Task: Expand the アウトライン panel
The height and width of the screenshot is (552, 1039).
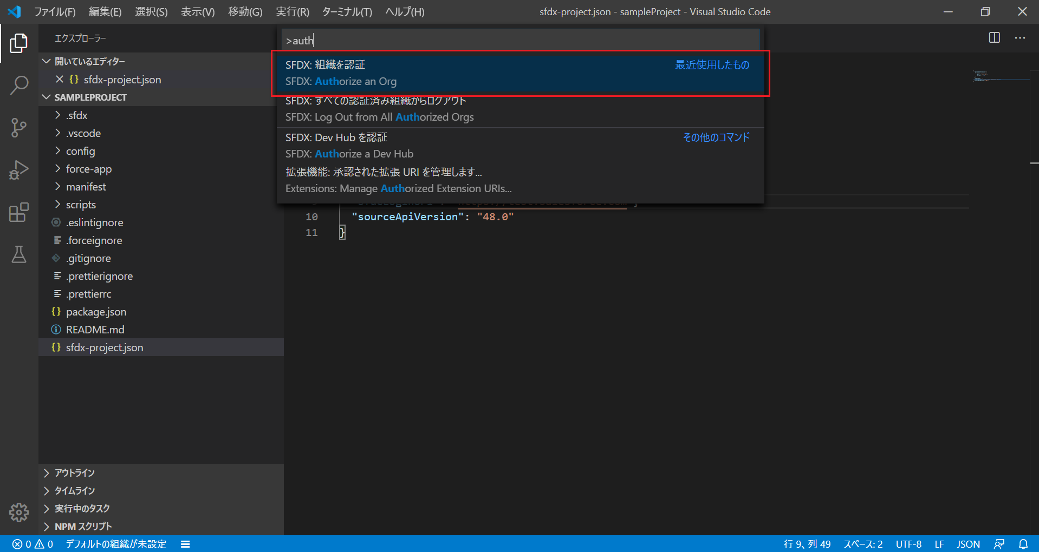Action: click(161, 473)
